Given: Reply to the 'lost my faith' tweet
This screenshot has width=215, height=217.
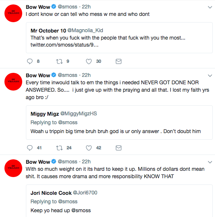Looking at the screenshot, I should pos(30,148).
